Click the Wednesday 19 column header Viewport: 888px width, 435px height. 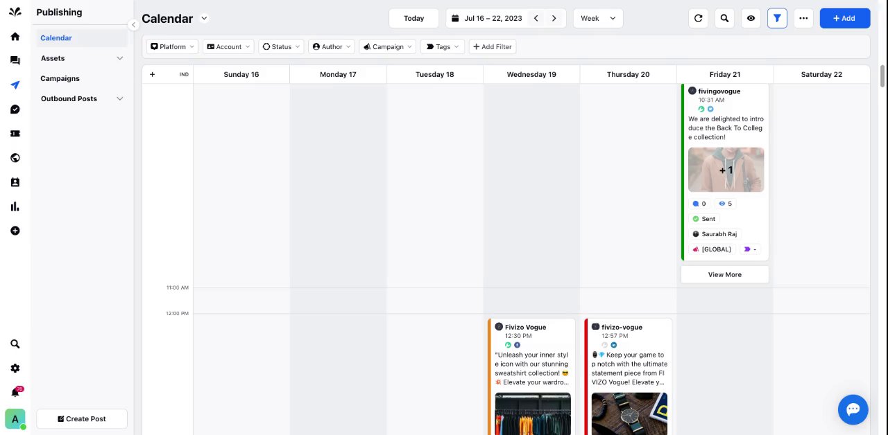[x=531, y=74]
